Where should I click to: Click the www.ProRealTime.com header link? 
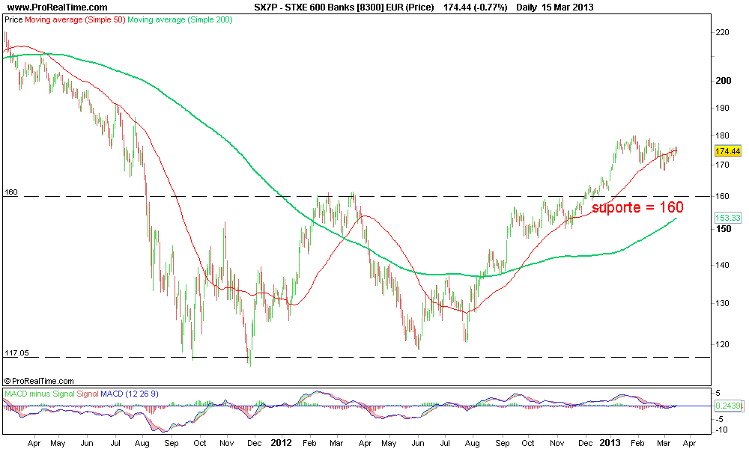(x=58, y=7)
